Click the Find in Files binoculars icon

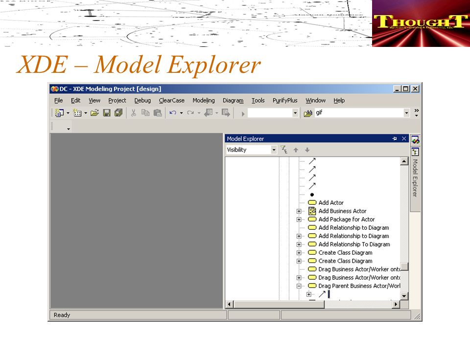[x=308, y=113]
